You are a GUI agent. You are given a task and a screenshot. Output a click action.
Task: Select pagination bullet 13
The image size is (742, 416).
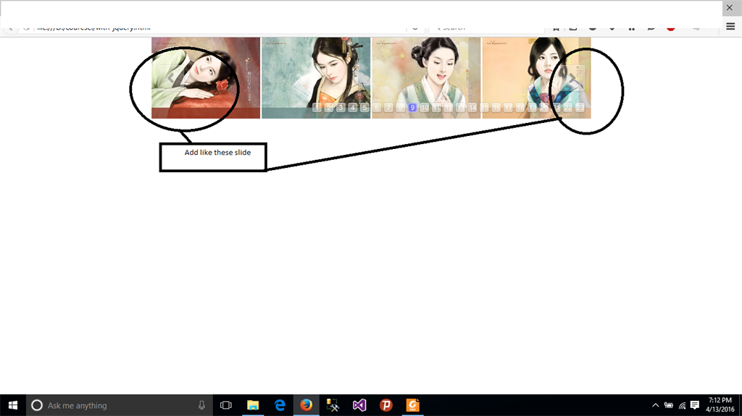coord(460,108)
